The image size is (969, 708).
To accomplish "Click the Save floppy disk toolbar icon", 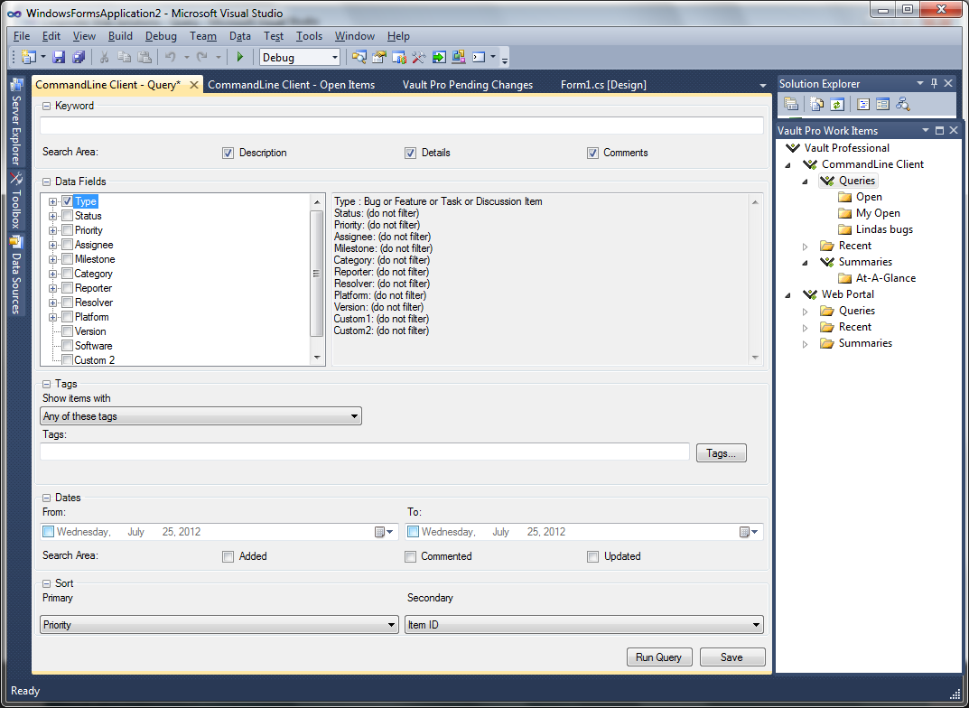I will tap(59, 57).
